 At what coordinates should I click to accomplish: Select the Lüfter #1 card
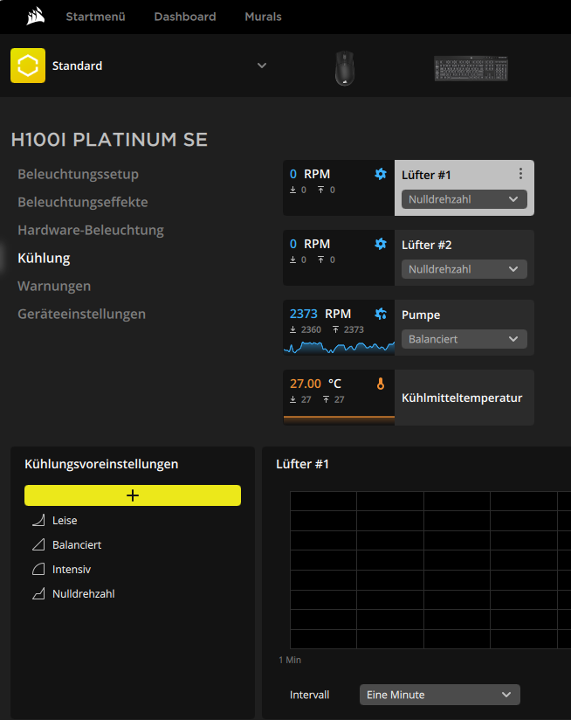click(409, 188)
